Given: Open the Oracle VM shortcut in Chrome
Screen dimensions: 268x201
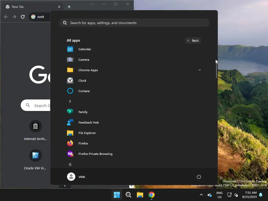Looking at the screenshot, I should click(35, 160).
